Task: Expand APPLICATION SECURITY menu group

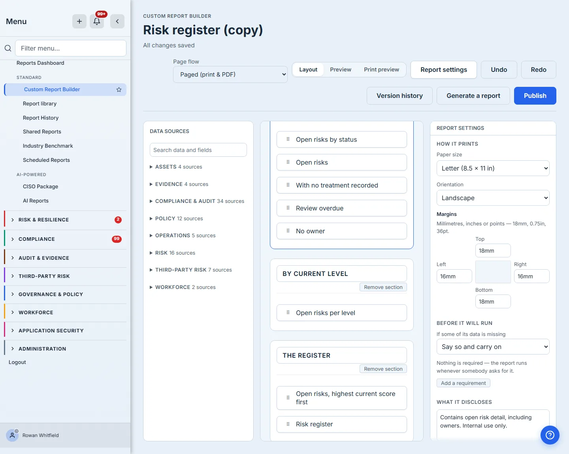Action: 65,331
